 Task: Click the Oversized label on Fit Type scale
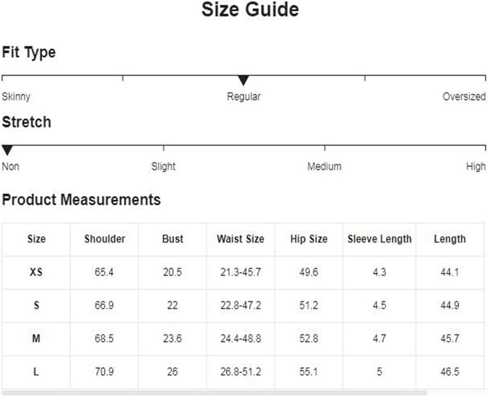464,97
